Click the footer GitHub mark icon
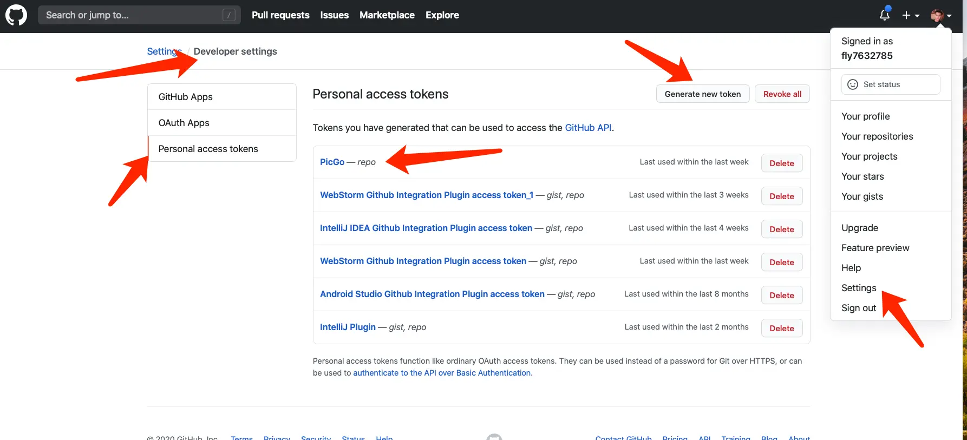This screenshot has width=967, height=440. point(494,437)
